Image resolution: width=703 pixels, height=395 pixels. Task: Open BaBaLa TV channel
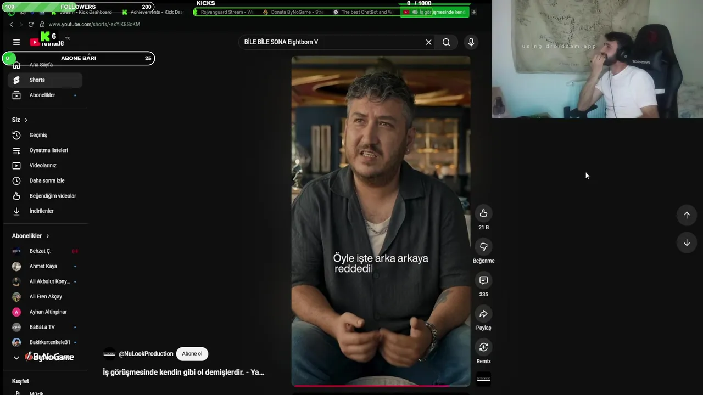pyautogui.click(x=45, y=327)
